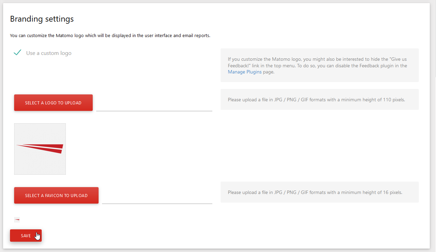
Task: Click the Feedback plugin hint box
Action: [320, 65]
